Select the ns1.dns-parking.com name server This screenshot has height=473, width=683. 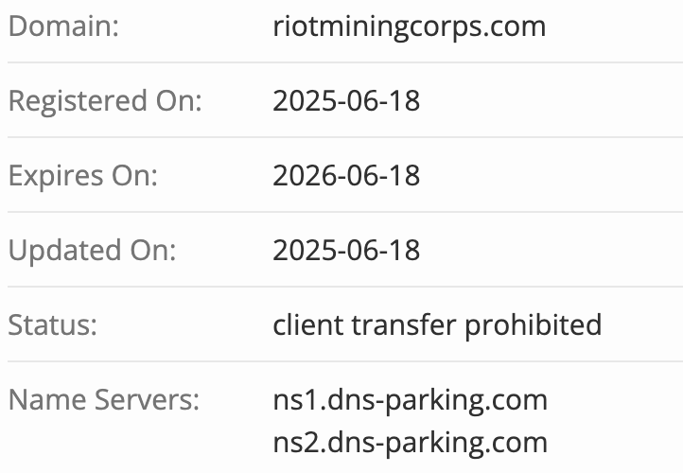coord(410,401)
